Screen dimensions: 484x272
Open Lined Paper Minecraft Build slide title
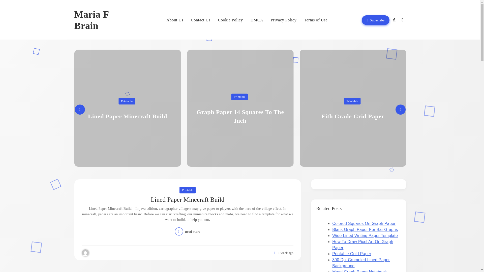127,116
